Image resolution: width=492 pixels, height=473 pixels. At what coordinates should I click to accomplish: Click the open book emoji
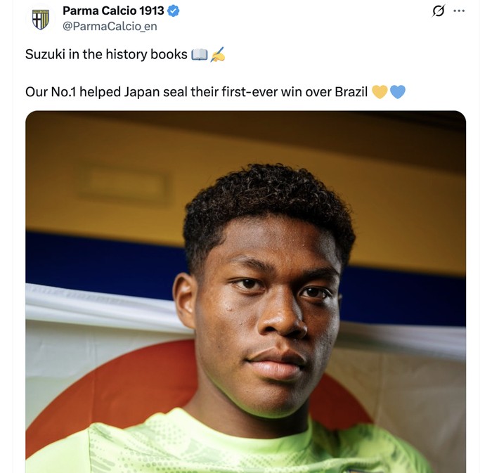pos(200,55)
